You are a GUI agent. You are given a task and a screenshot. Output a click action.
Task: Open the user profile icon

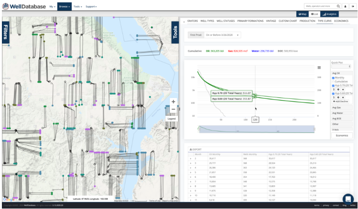pos(346,6)
